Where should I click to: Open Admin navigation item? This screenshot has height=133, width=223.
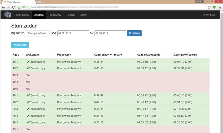point(84,15)
